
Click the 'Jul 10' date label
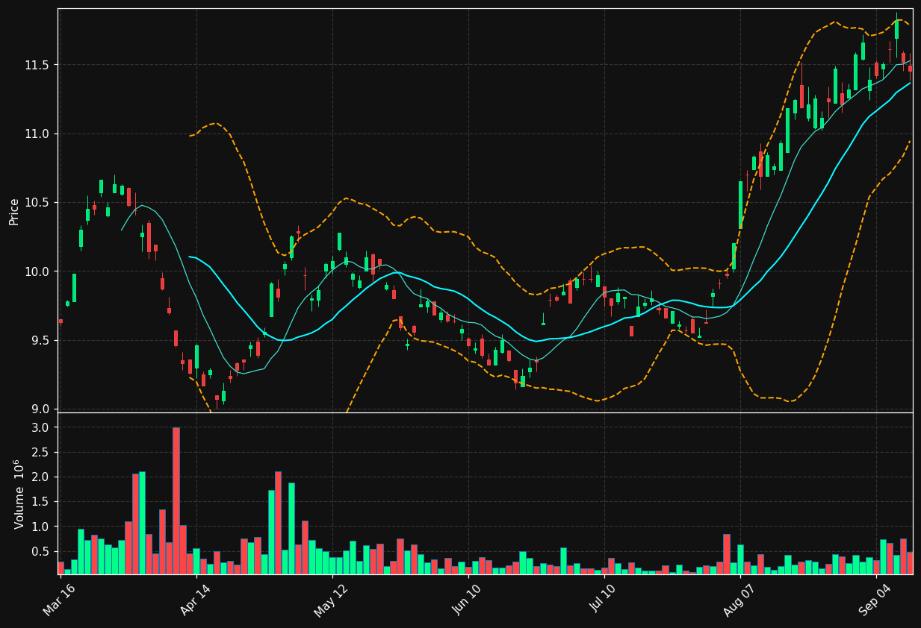(604, 600)
